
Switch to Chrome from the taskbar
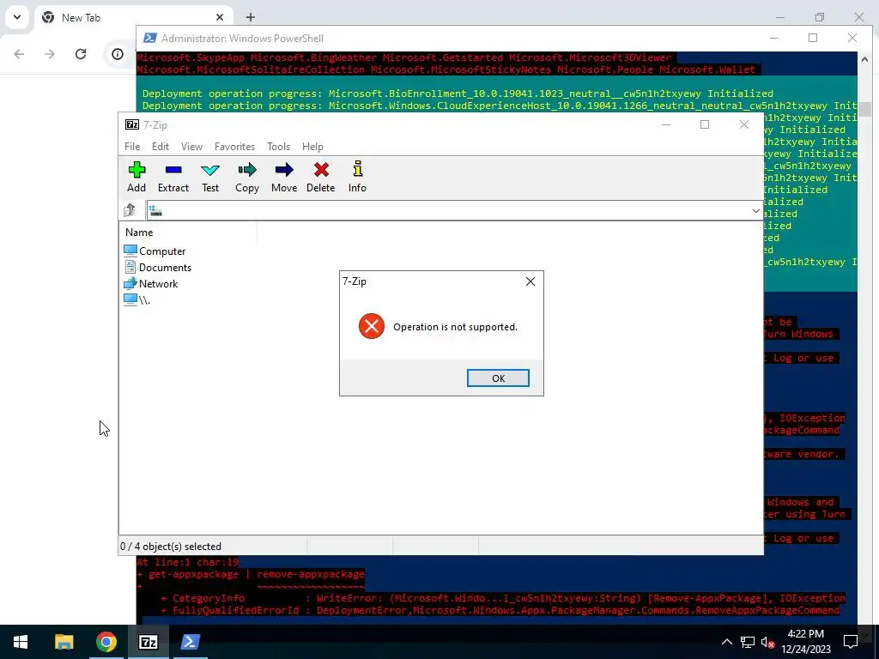(106, 642)
